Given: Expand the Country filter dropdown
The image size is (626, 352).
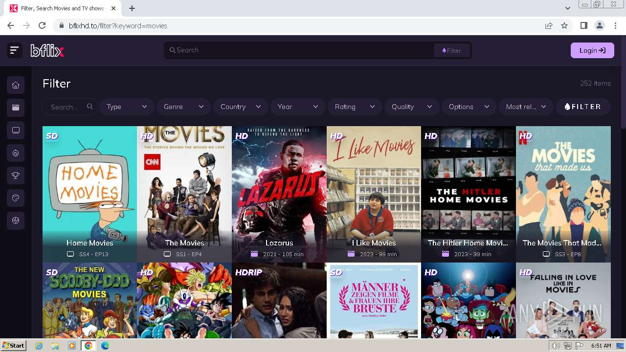Looking at the screenshot, I should click(241, 107).
